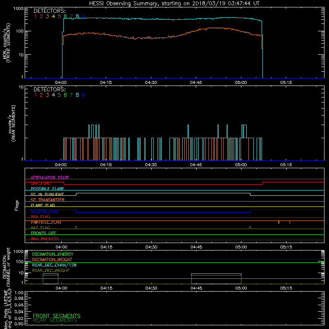The image size is (329, 329).
Task: Click the MON. counts/s front segments axis title
Action: click(x=6, y=43)
